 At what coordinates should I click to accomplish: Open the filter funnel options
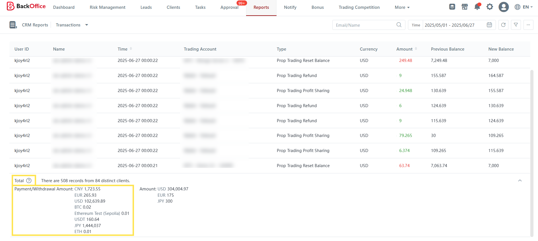pyautogui.click(x=516, y=25)
